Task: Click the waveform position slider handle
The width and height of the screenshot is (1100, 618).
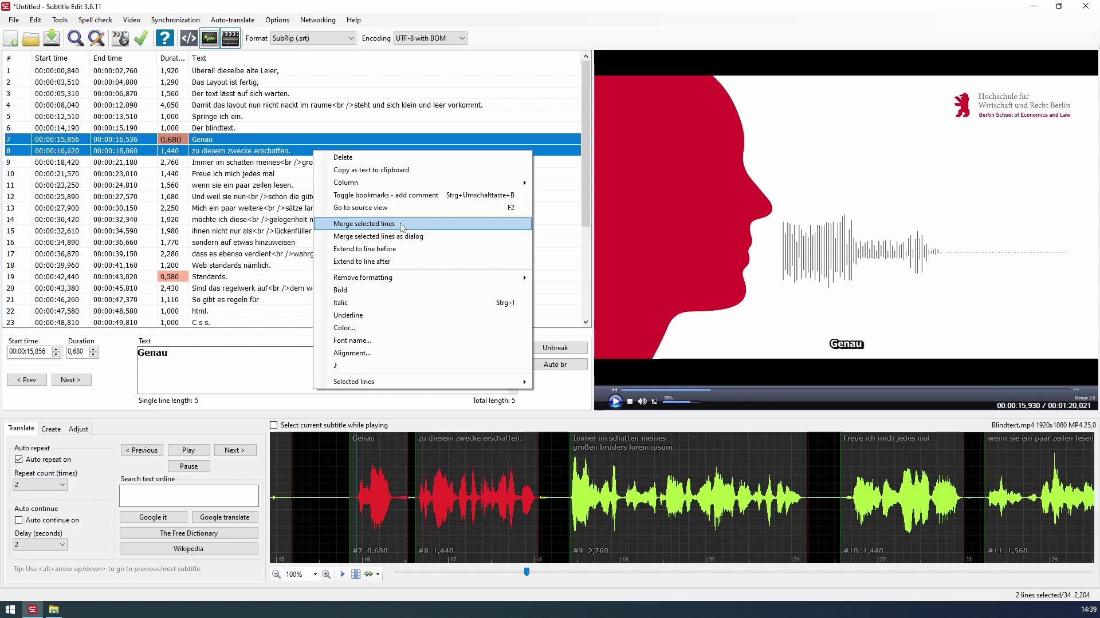Action: pyautogui.click(x=527, y=572)
